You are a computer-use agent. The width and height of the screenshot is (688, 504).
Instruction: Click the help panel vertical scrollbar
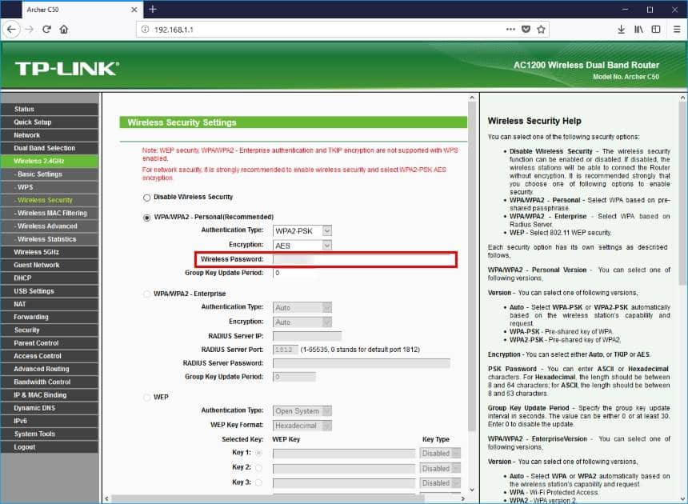[682, 240]
